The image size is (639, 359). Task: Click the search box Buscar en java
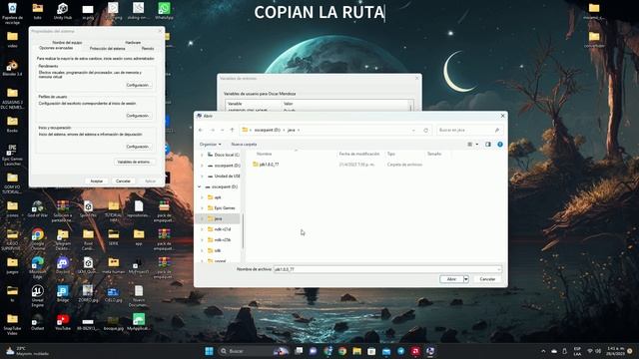point(469,130)
